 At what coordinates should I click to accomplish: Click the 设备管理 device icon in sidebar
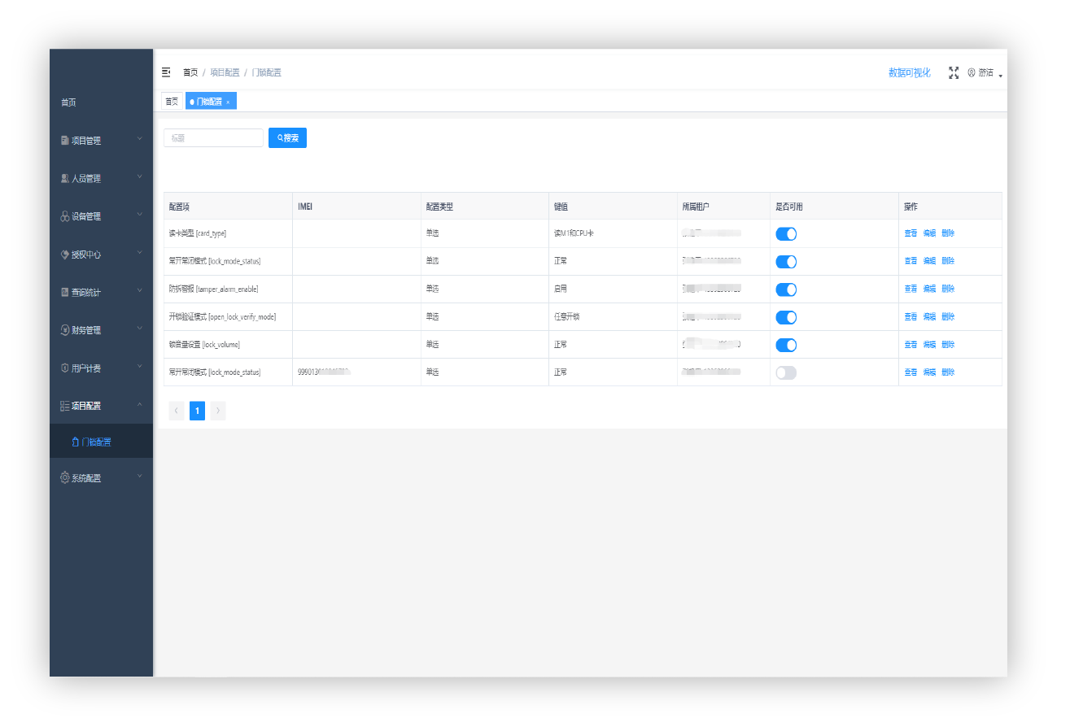pos(65,216)
